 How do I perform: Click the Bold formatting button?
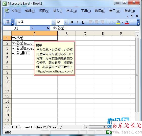pos(72,22)
